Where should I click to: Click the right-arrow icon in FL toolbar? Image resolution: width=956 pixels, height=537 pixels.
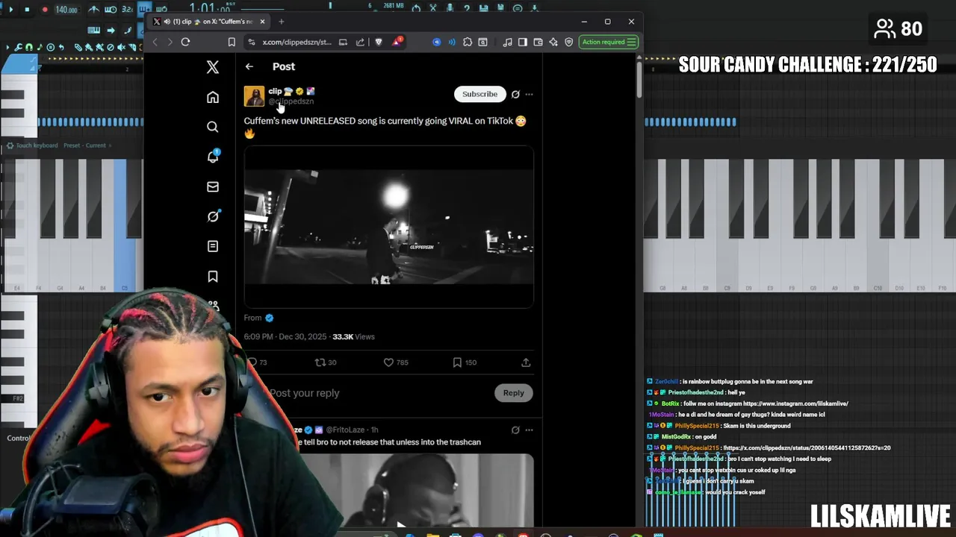[x=111, y=31]
